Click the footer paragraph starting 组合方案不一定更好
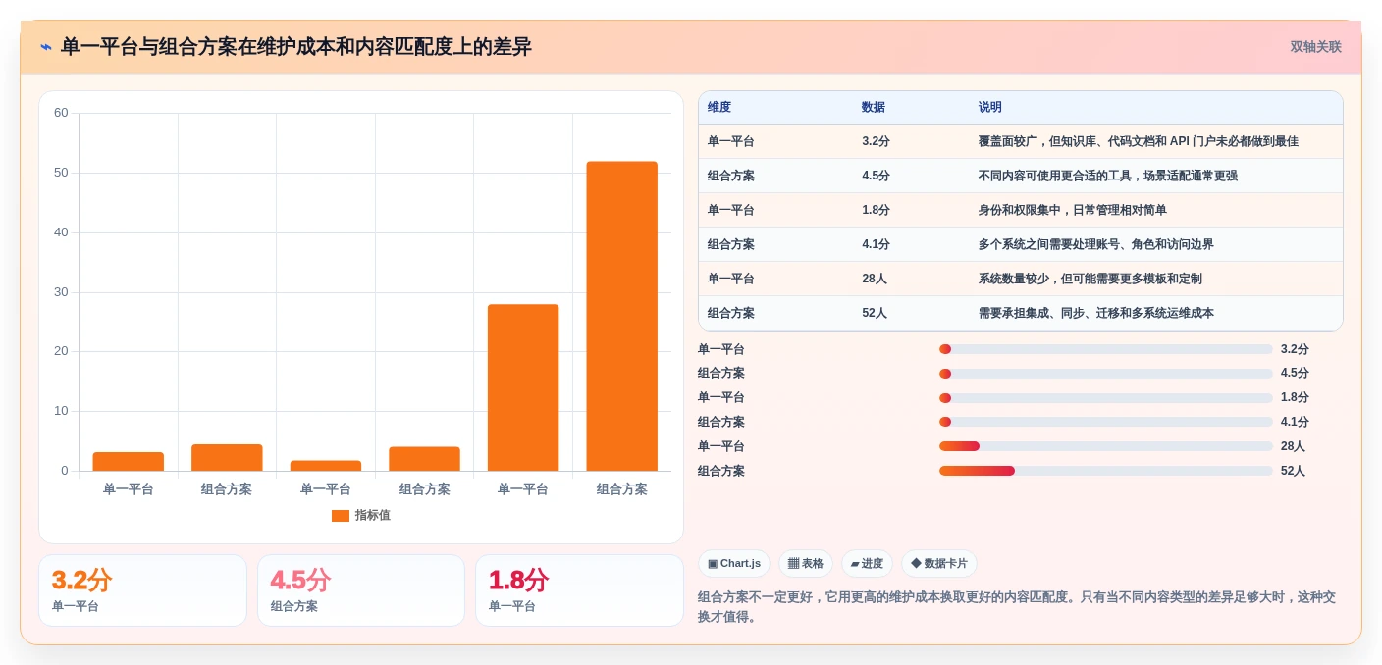 point(1017,607)
